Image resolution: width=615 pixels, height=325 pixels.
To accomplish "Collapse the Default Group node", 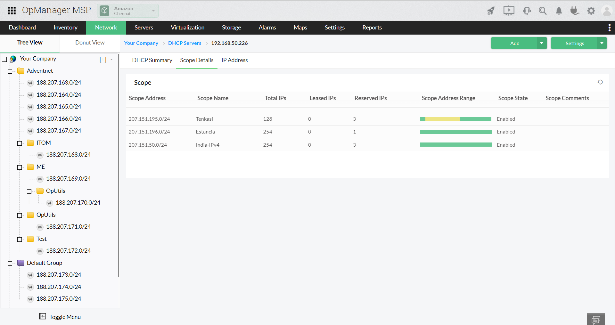I will point(10,264).
